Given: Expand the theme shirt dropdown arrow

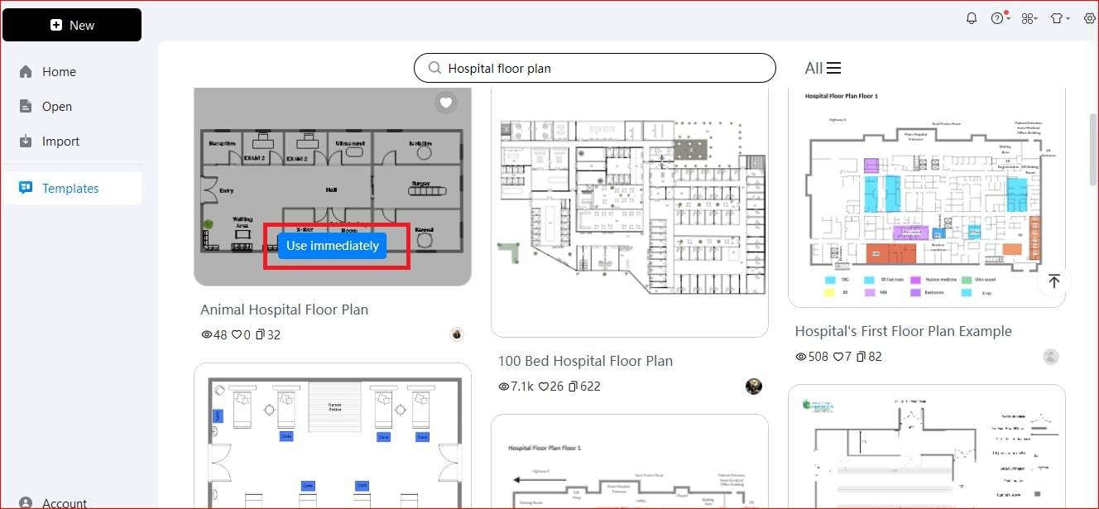Looking at the screenshot, I should coord(1068,19).
